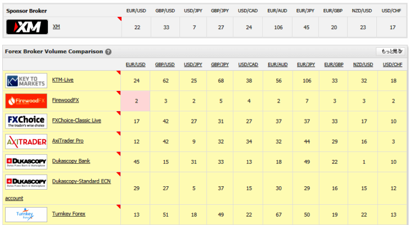Viewport: 409px width, 225px height.
Task: Click the FXChoice logo
Action: click(x=26, y=121)
